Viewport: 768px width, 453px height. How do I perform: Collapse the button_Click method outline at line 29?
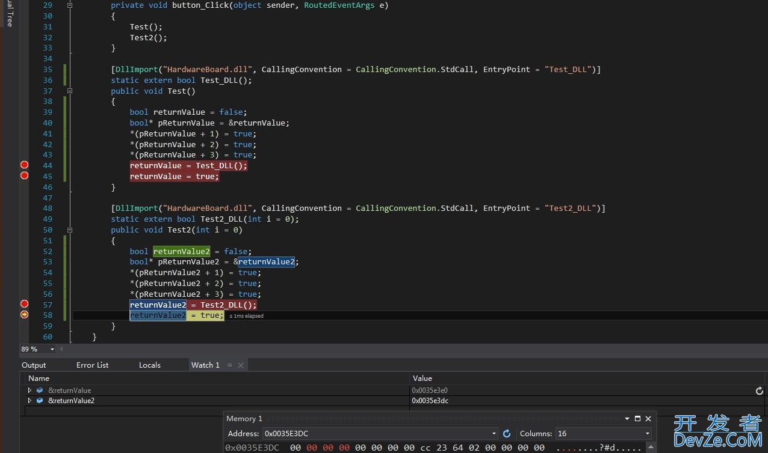pos(70,5)
